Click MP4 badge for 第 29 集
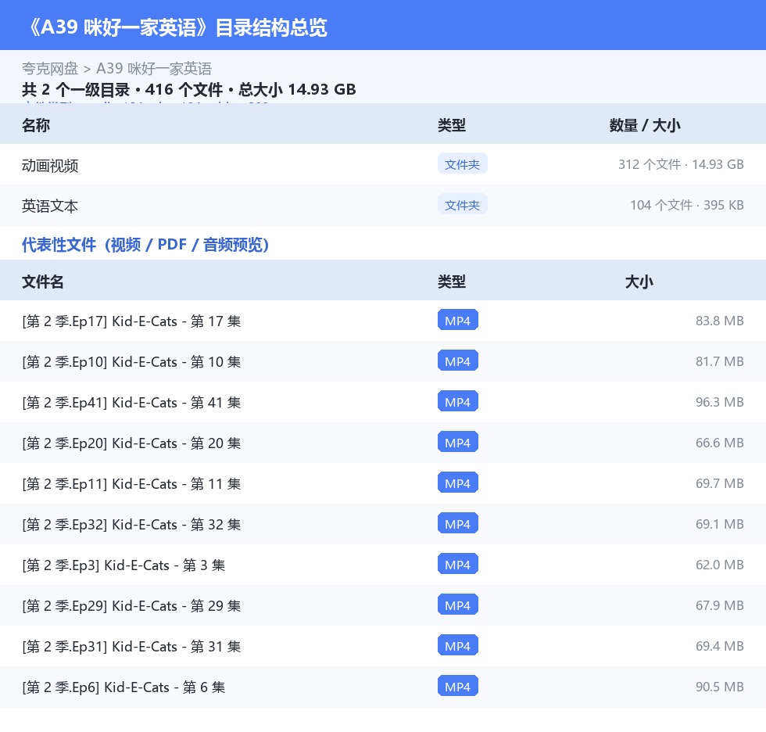Image resolution: width=766 pixels, height=732 pixels. 458,605
